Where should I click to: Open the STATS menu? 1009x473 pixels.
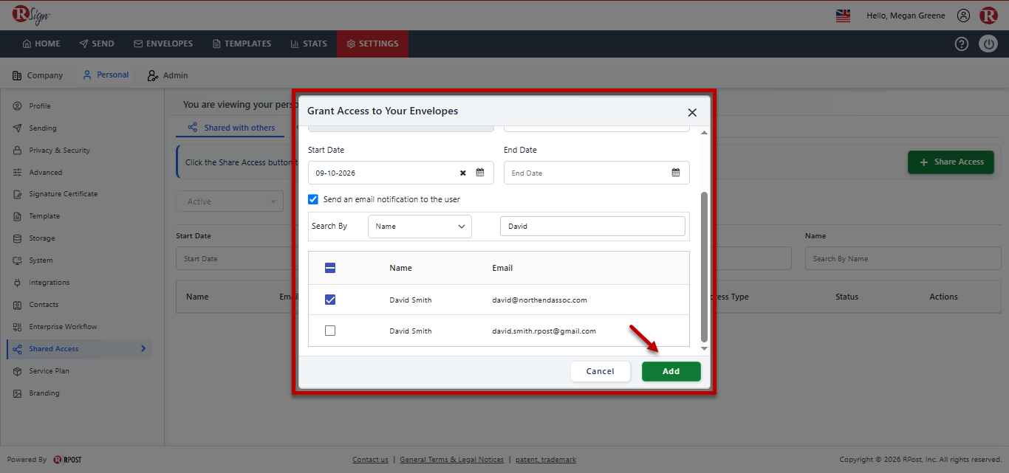pos(309,44)
